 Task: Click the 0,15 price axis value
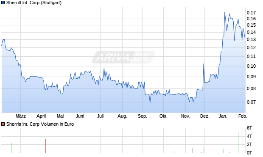(251, 25)
